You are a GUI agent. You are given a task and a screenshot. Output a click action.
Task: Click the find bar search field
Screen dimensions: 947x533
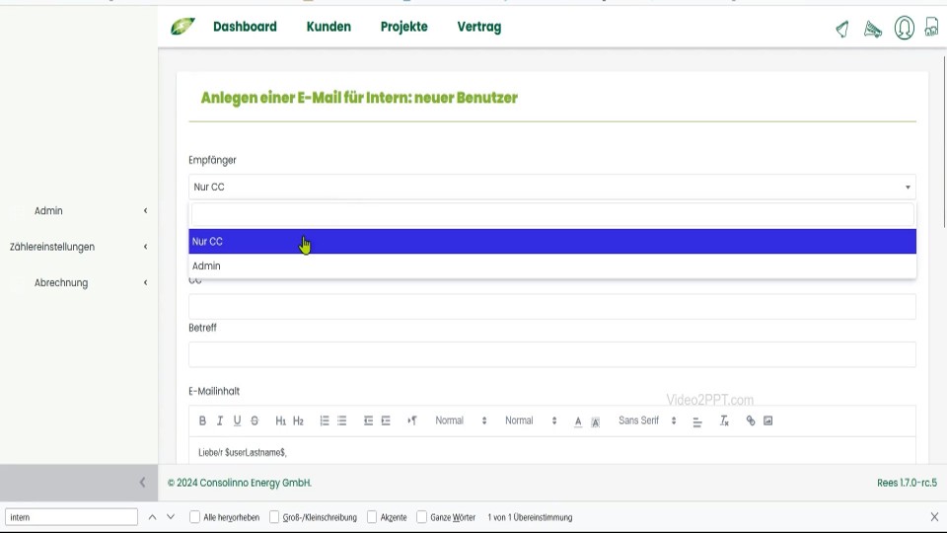(x=71, y=517)
